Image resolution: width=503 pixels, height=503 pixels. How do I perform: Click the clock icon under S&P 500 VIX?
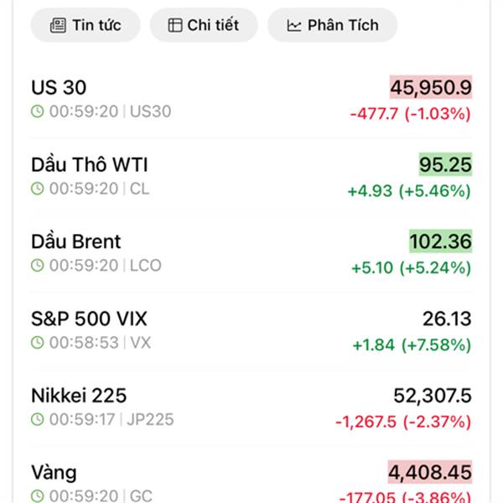point(37,343)
